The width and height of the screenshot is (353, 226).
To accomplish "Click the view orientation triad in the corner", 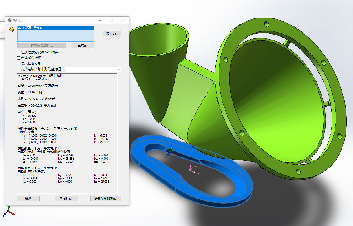I will coord(9,212).
